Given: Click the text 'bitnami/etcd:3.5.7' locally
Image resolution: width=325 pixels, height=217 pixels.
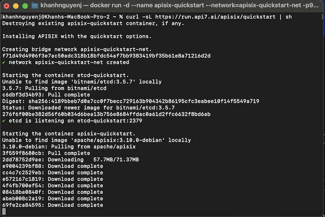Looking at the screenshot, I should click(116, 82).
